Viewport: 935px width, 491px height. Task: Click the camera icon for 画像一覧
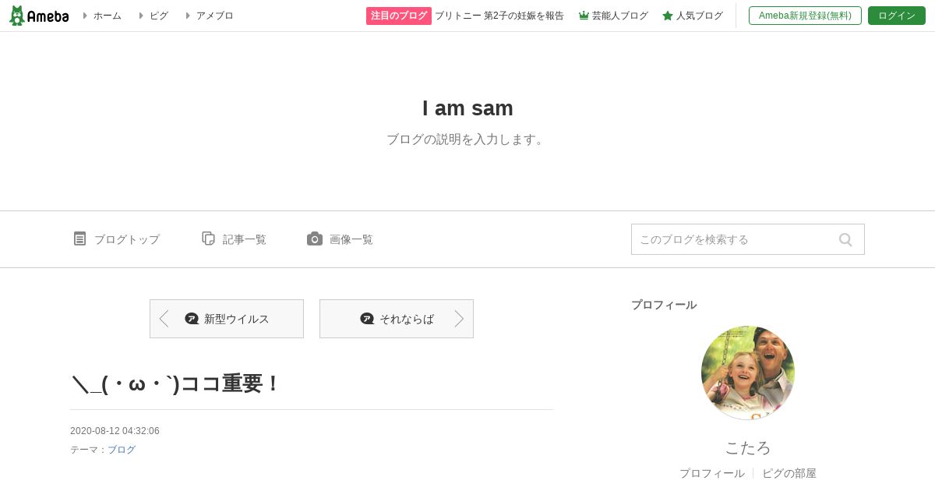pyautogui.click(x=315, y=238)
